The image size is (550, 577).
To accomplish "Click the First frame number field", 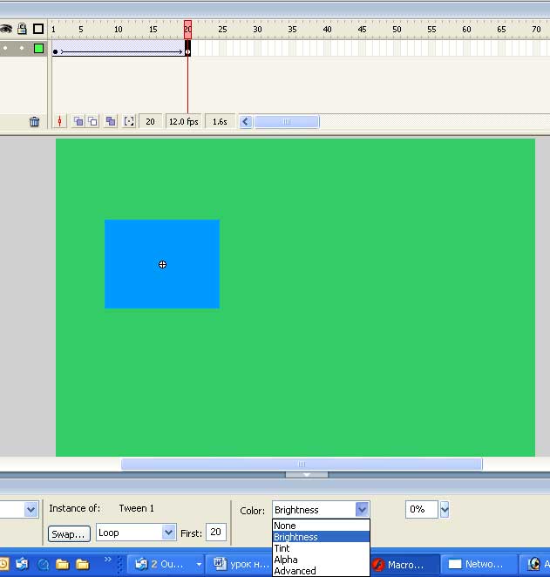I will 215,533.
